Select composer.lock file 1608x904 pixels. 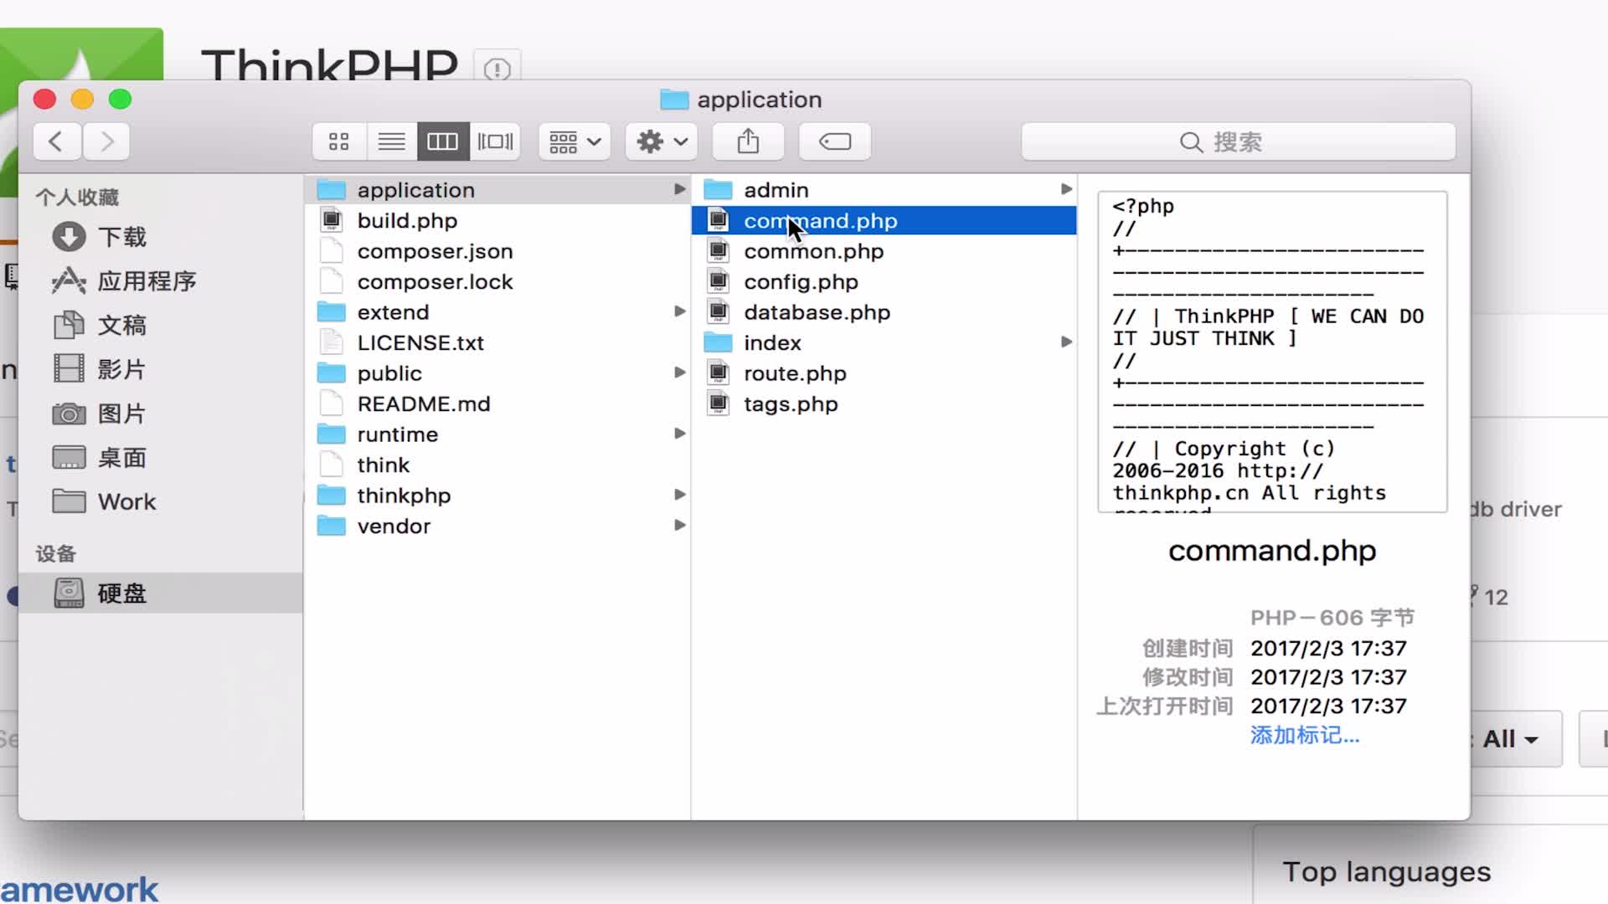pyautogui.click(x=498, y=282)
